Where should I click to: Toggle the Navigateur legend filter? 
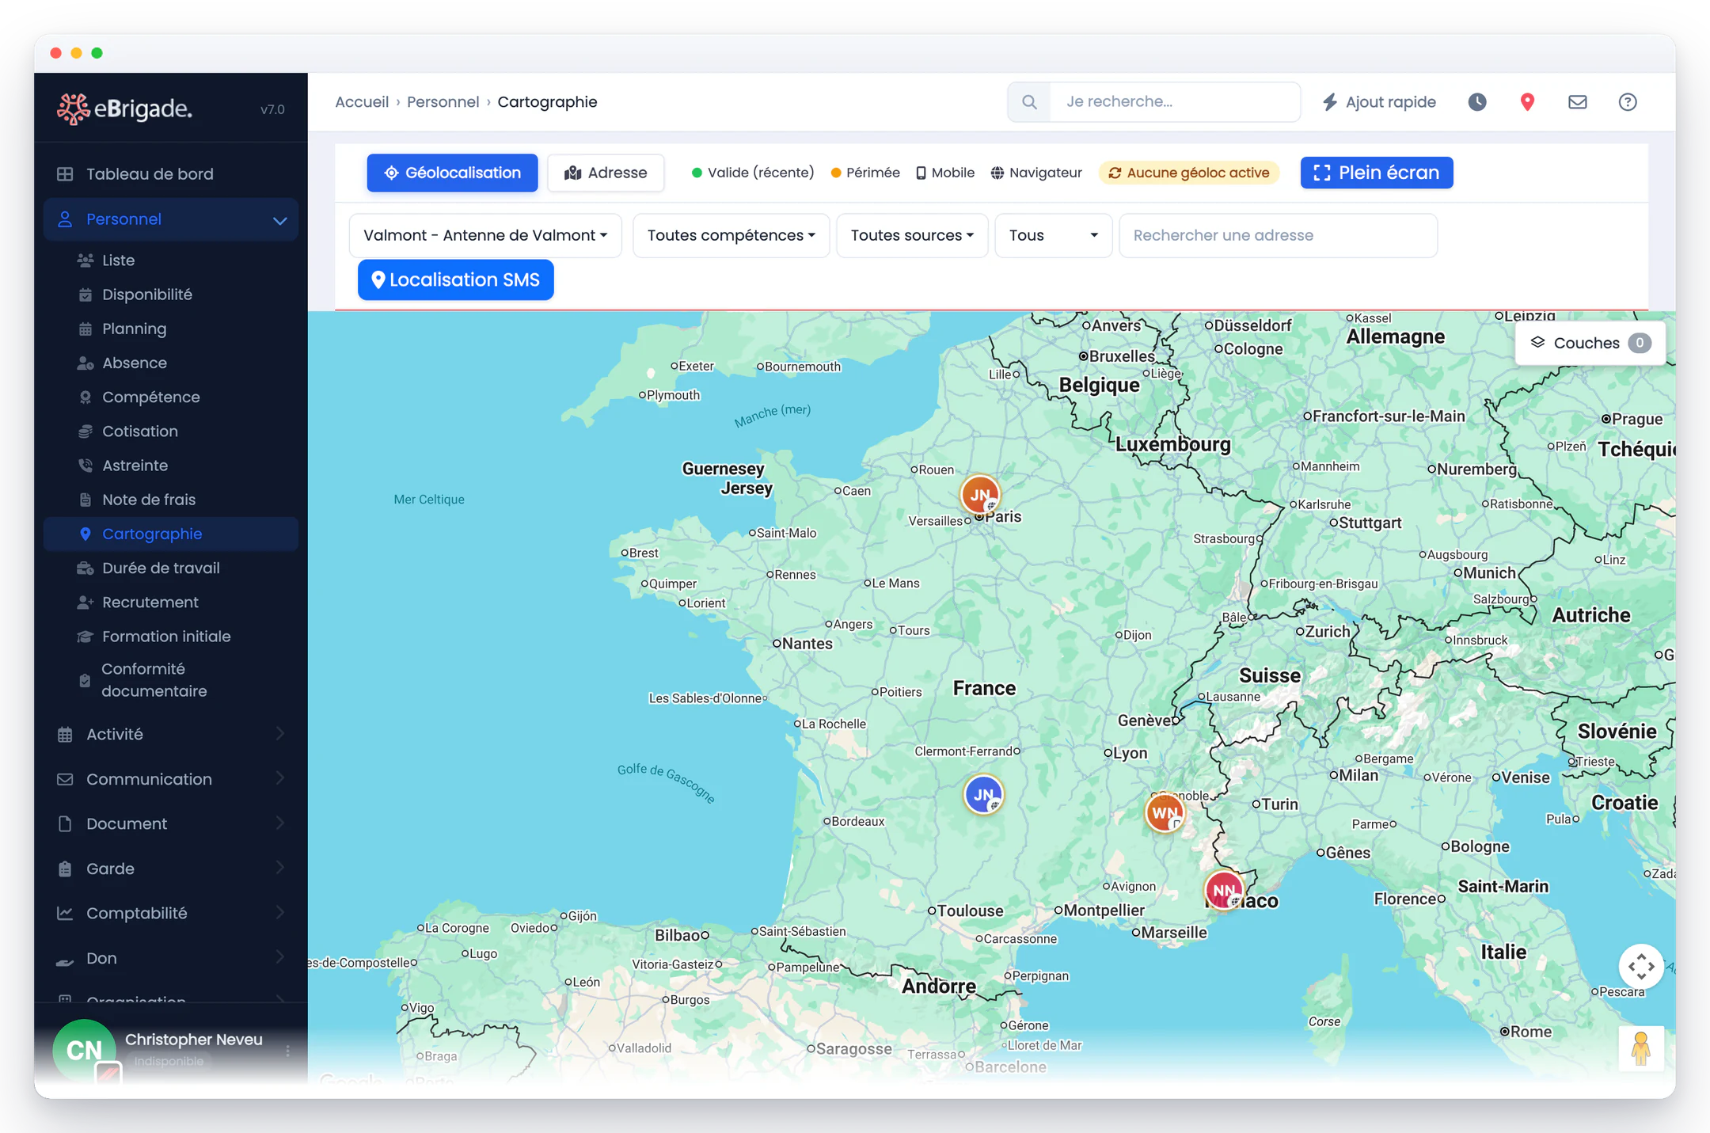pos(1036,173)
